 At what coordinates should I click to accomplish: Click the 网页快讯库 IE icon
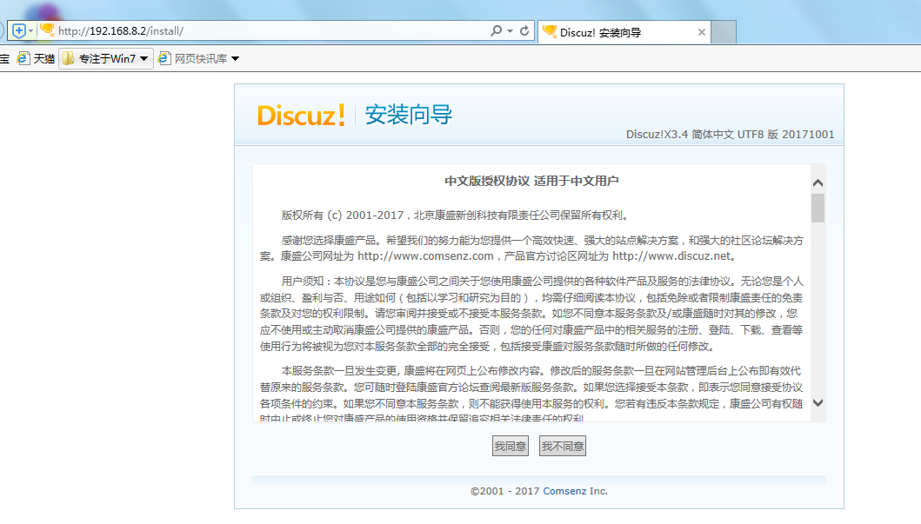(164, 59)
